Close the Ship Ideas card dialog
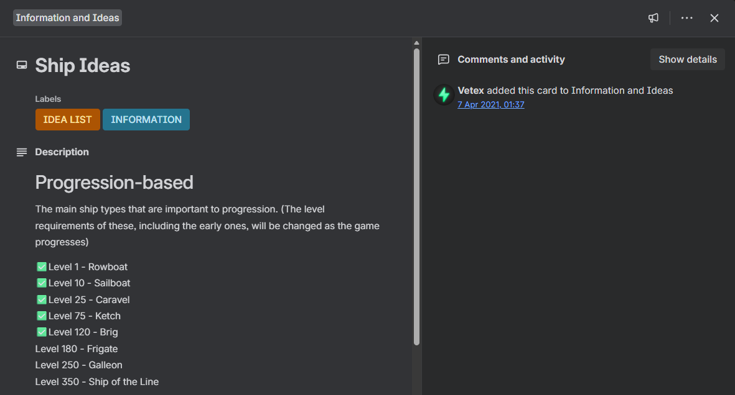Screen dimensions: 735x395 click(714, 18)
